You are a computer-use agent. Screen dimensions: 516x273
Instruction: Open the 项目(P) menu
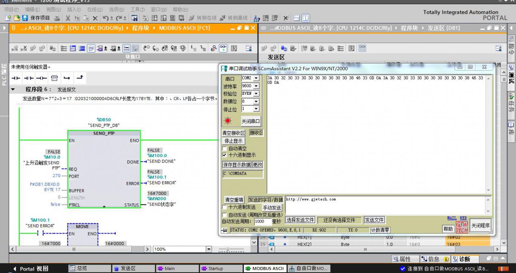11,9
